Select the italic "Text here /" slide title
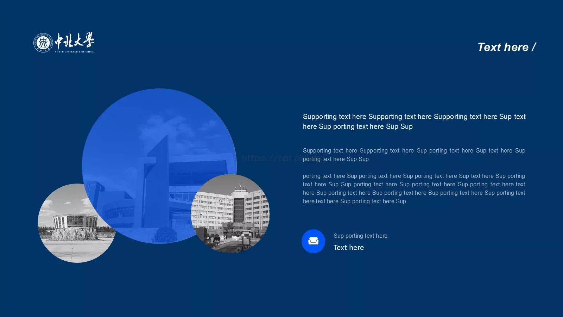 coord(507,47)
